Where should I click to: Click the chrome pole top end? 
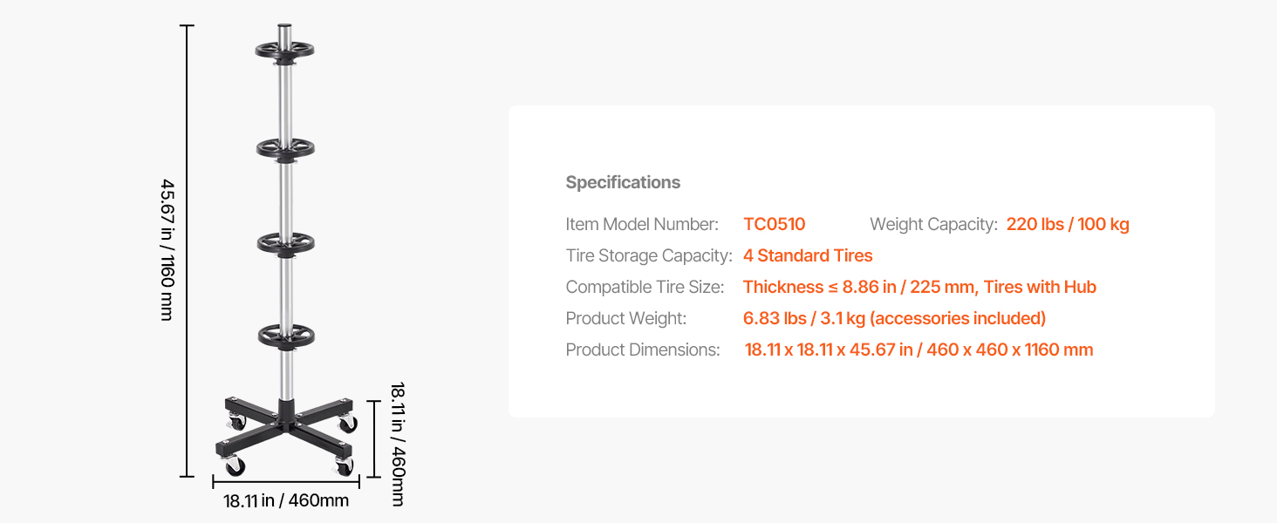pos(284,30)
